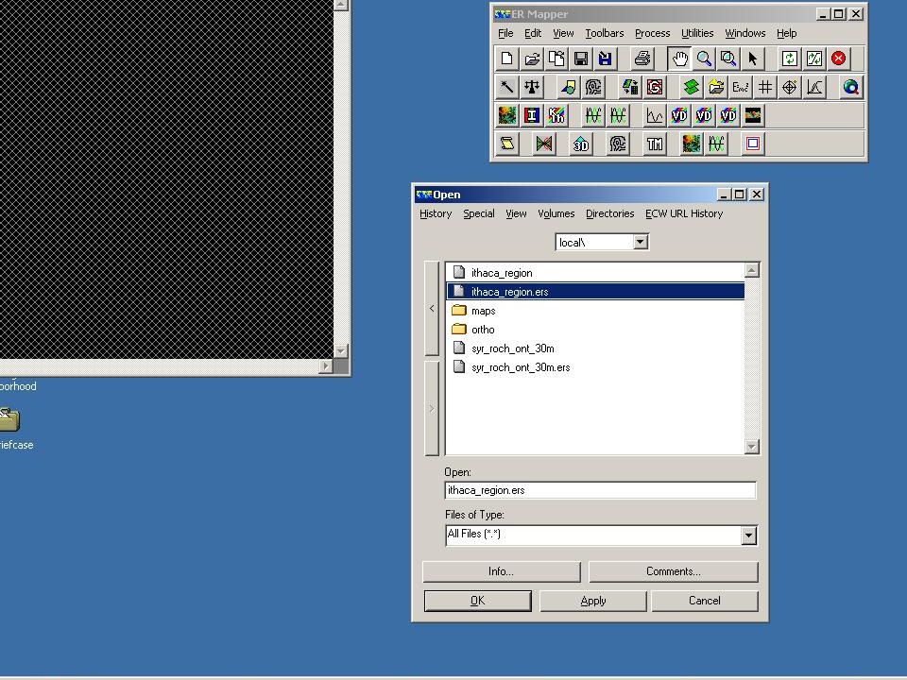Click the New document icon in ER Mapper

tap(506, 59)
